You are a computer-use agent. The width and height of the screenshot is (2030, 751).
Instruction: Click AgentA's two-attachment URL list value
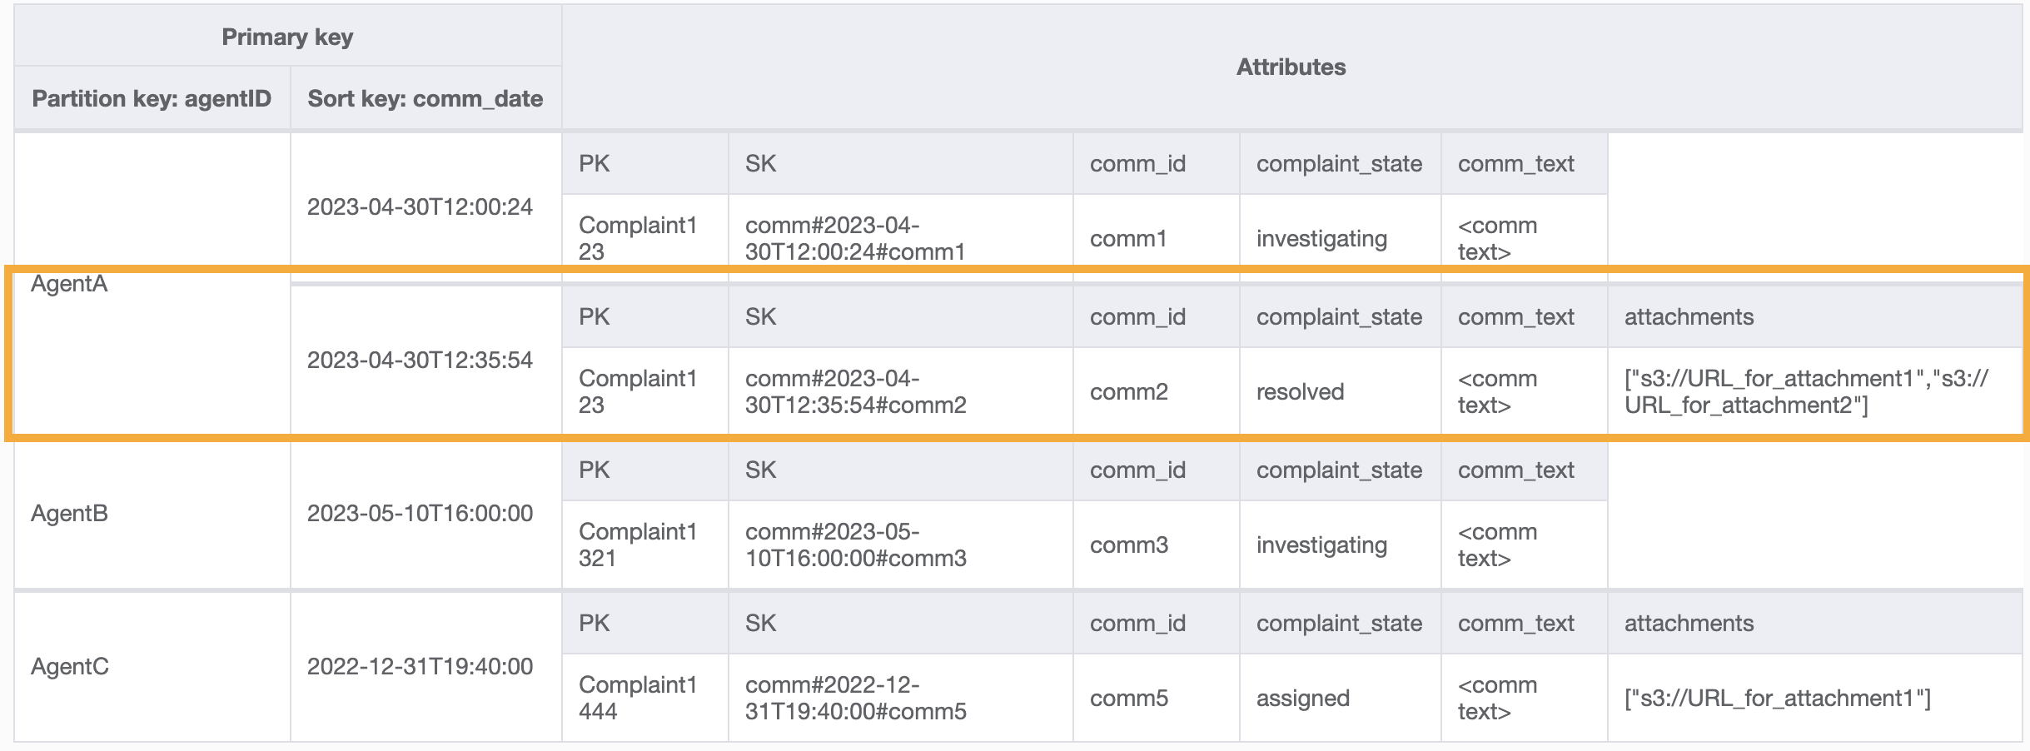coord(1805,392)
